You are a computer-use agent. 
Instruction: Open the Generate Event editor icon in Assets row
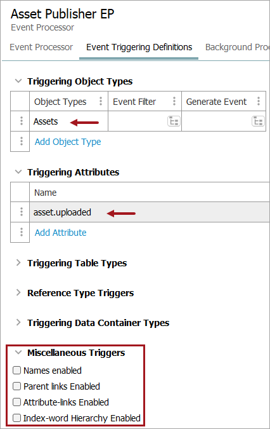point(258,121)
